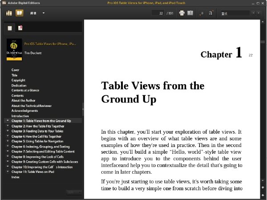Go to Cover entry
Viewport: 267px width, 200px height.
(x=15, y=70)
